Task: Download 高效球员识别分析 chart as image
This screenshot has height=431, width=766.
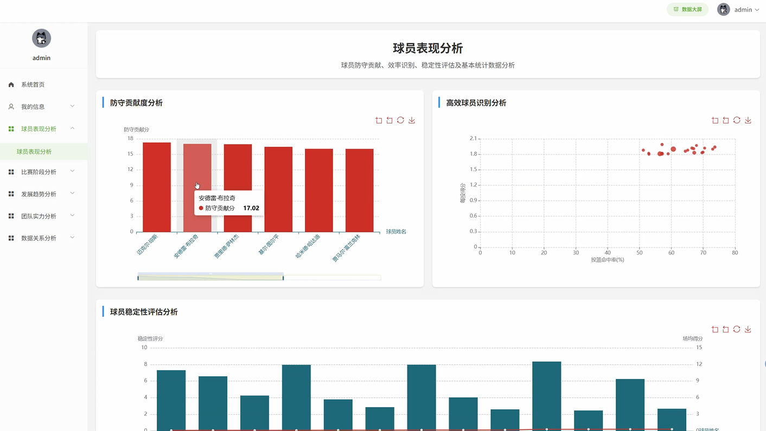Action: point(748,120)
